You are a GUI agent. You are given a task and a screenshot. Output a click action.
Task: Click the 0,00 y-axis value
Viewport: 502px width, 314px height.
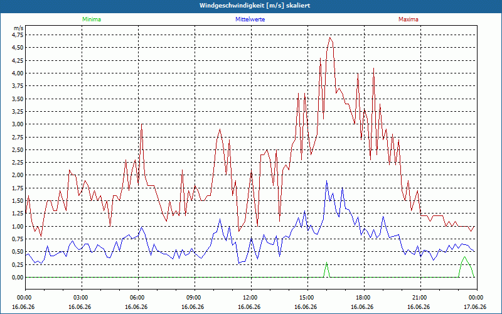click(18, 278)
